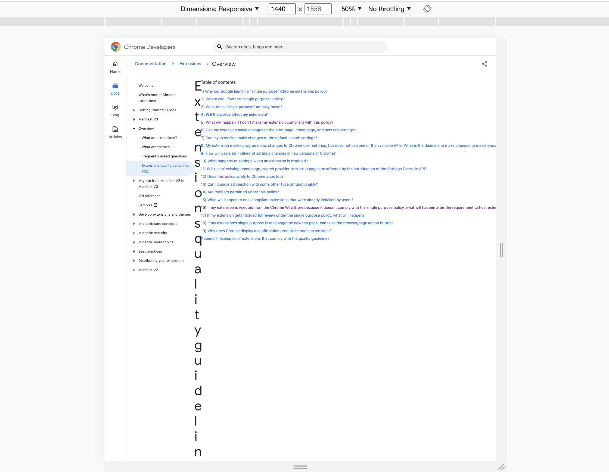Rotate the device viewport orientation

(x=427, y=9)
